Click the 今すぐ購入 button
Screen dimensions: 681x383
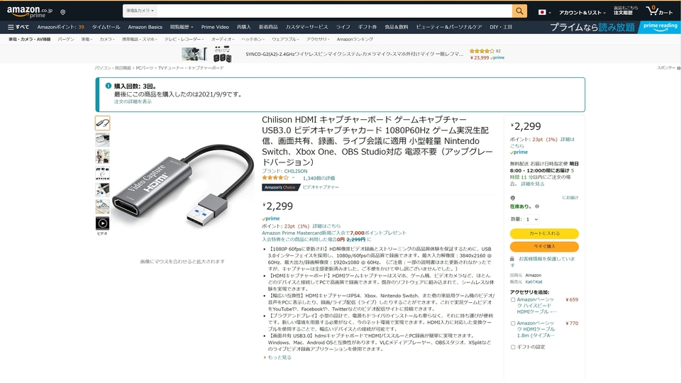544,246
